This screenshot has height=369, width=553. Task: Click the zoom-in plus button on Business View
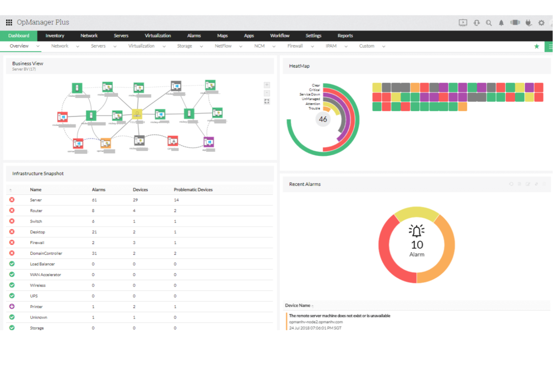pyautogui.click(x=267, y=84)
